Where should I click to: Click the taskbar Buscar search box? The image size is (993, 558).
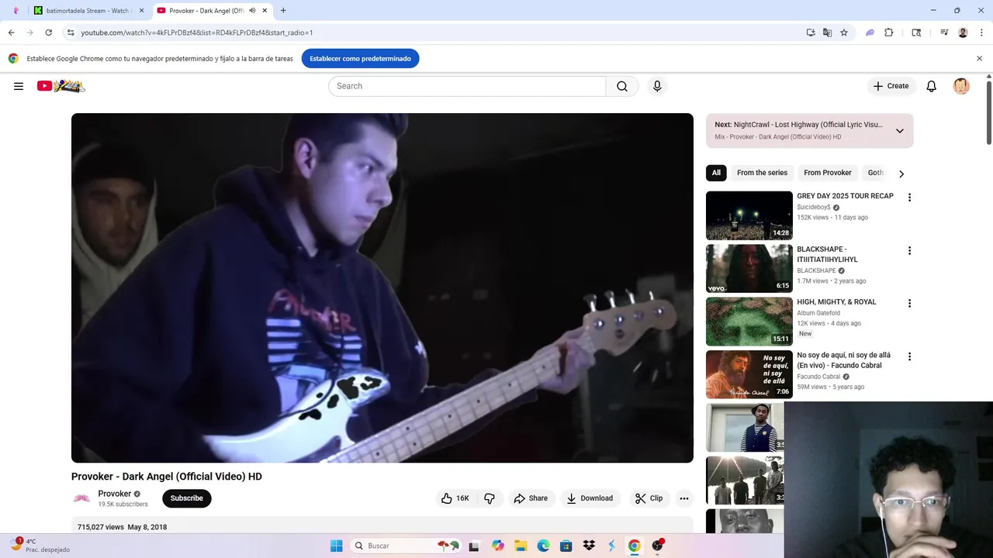pyautogui.click(x=407, y=546)
